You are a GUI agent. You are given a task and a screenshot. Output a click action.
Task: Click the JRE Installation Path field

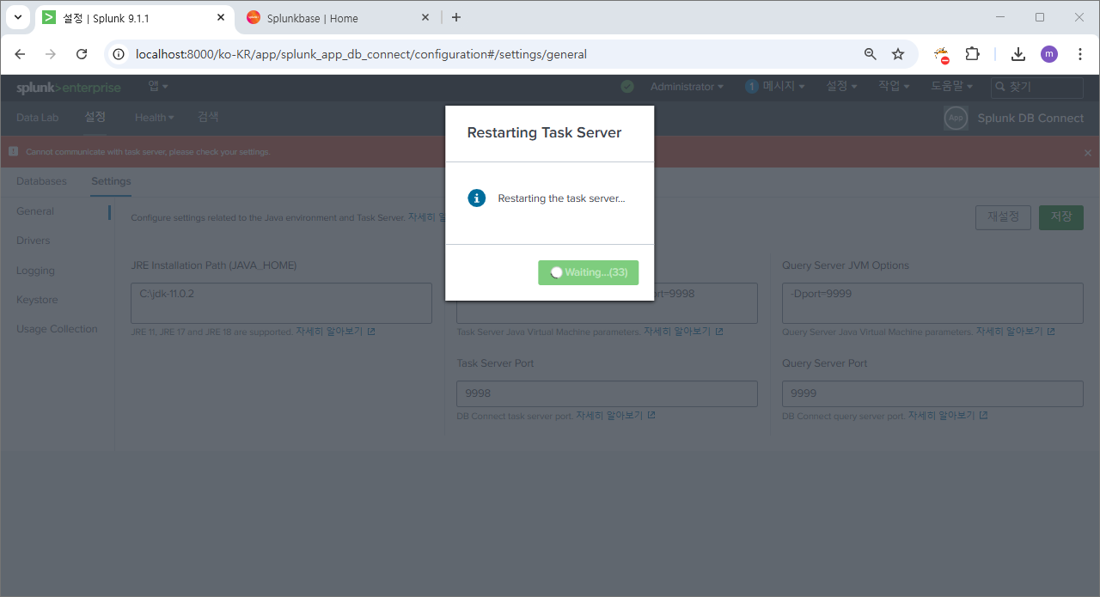[x=281, y=303]
